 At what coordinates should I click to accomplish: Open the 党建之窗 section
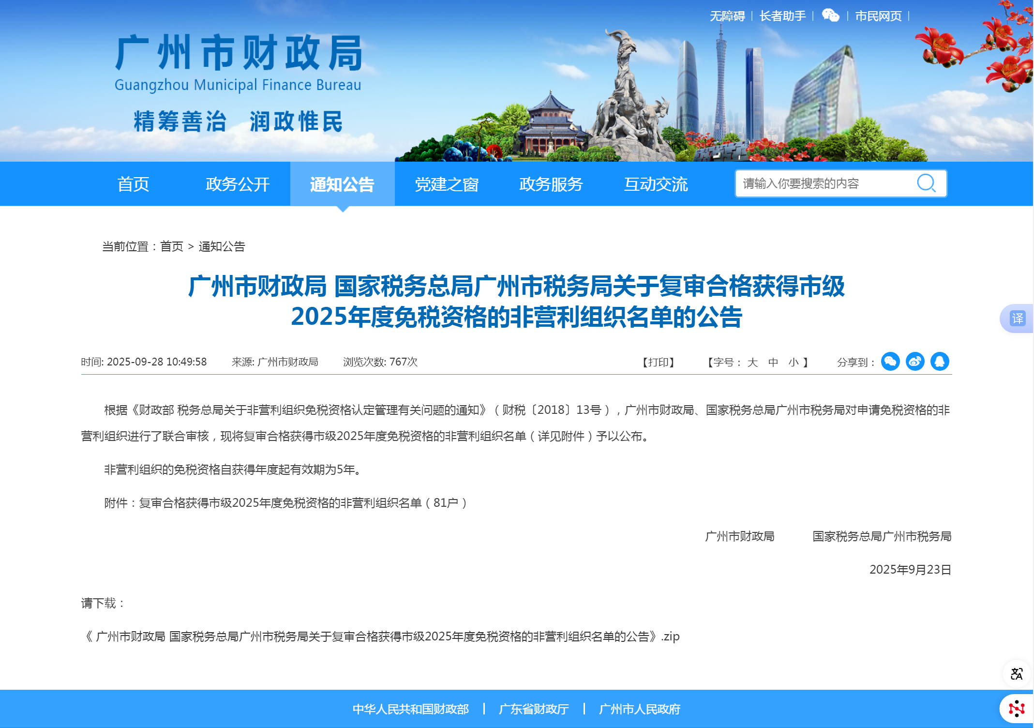tap(446, 184)
